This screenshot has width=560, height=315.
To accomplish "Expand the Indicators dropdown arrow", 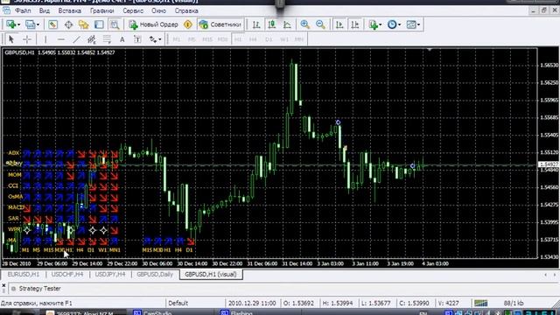I will tap(381, 24).
